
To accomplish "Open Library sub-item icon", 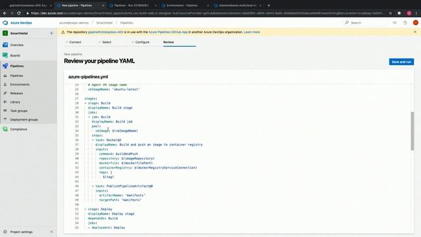I will click(x=5, y=102).
